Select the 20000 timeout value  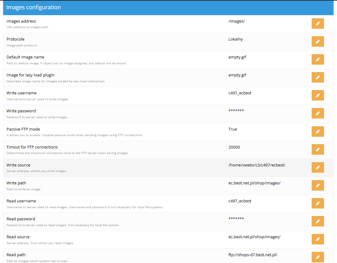(x=234, y=147)
